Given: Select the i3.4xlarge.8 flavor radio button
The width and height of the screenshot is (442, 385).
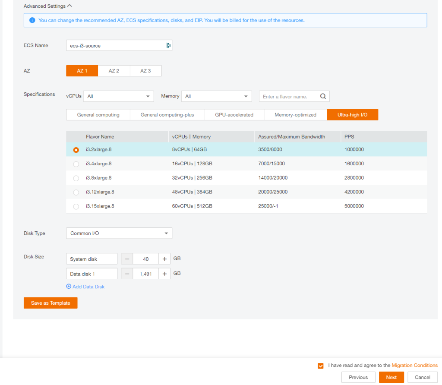Looking at the screenshot, I should [x=76, y=164].
